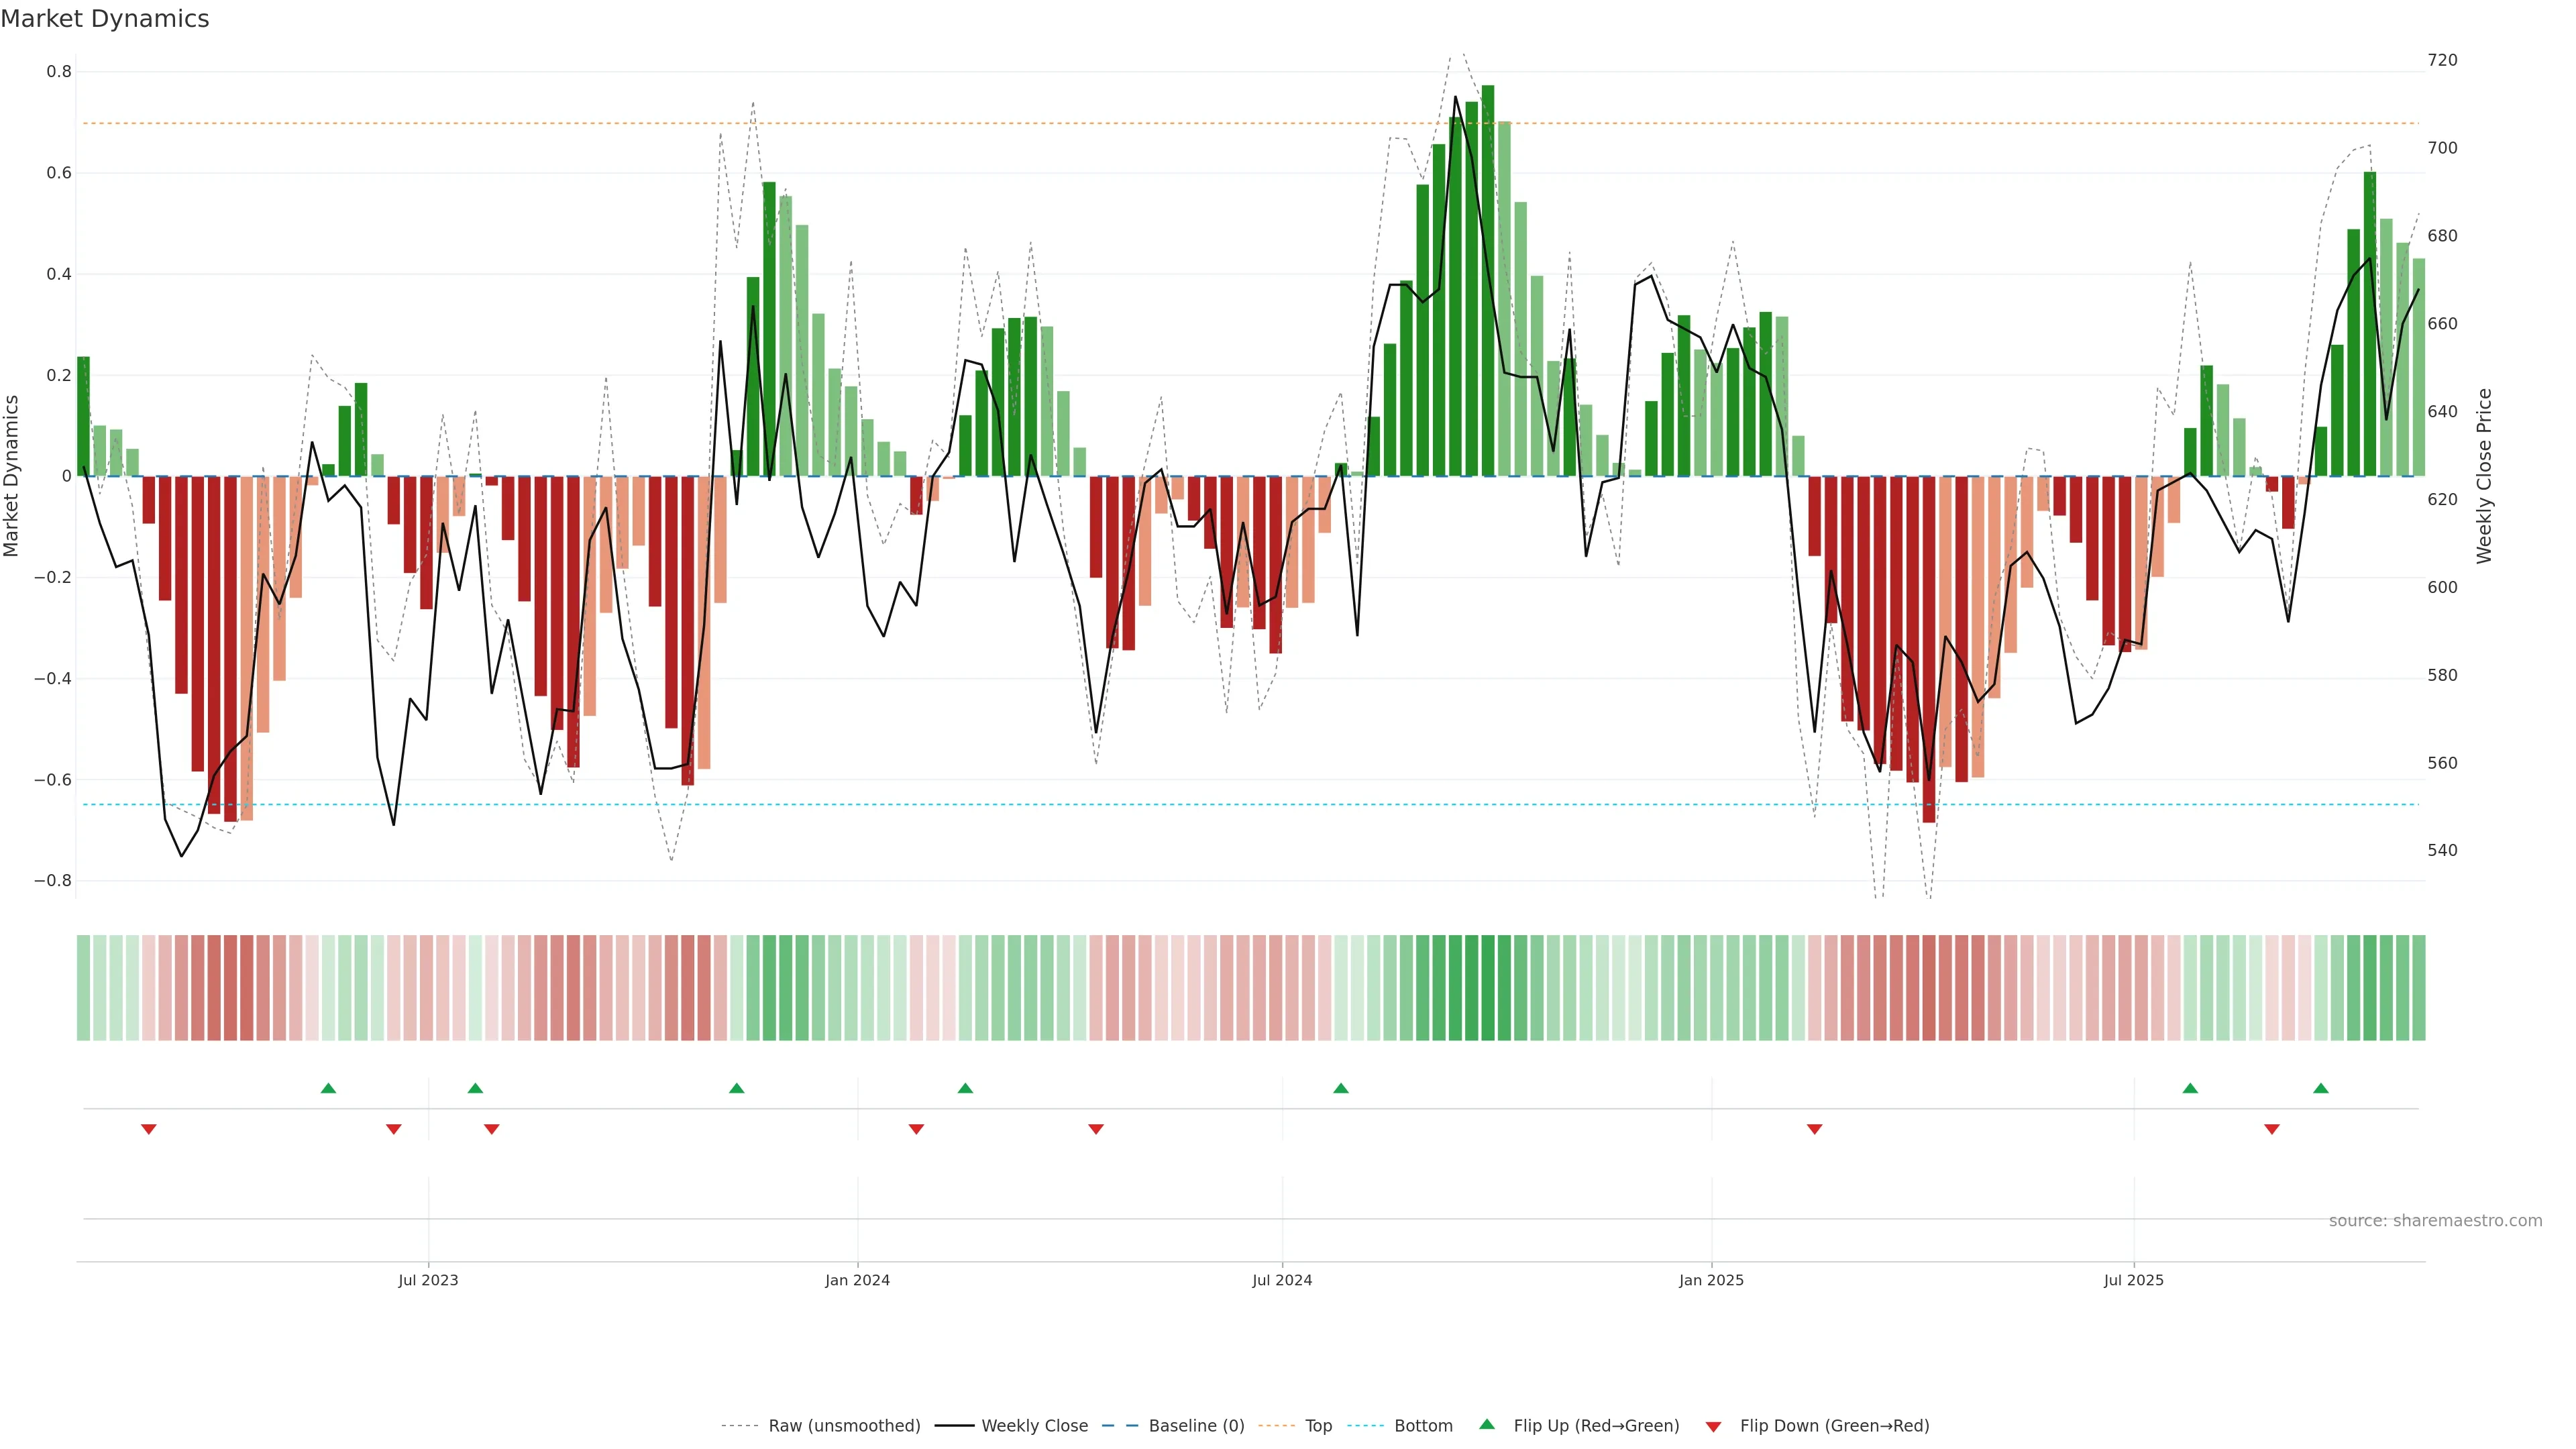Click the leftmost green flip-up triangle marker

328,1088
